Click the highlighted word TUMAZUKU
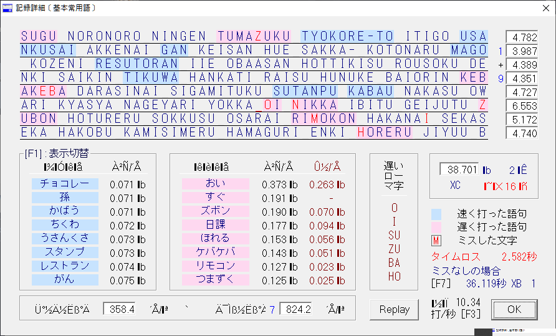 coord(254,36)
